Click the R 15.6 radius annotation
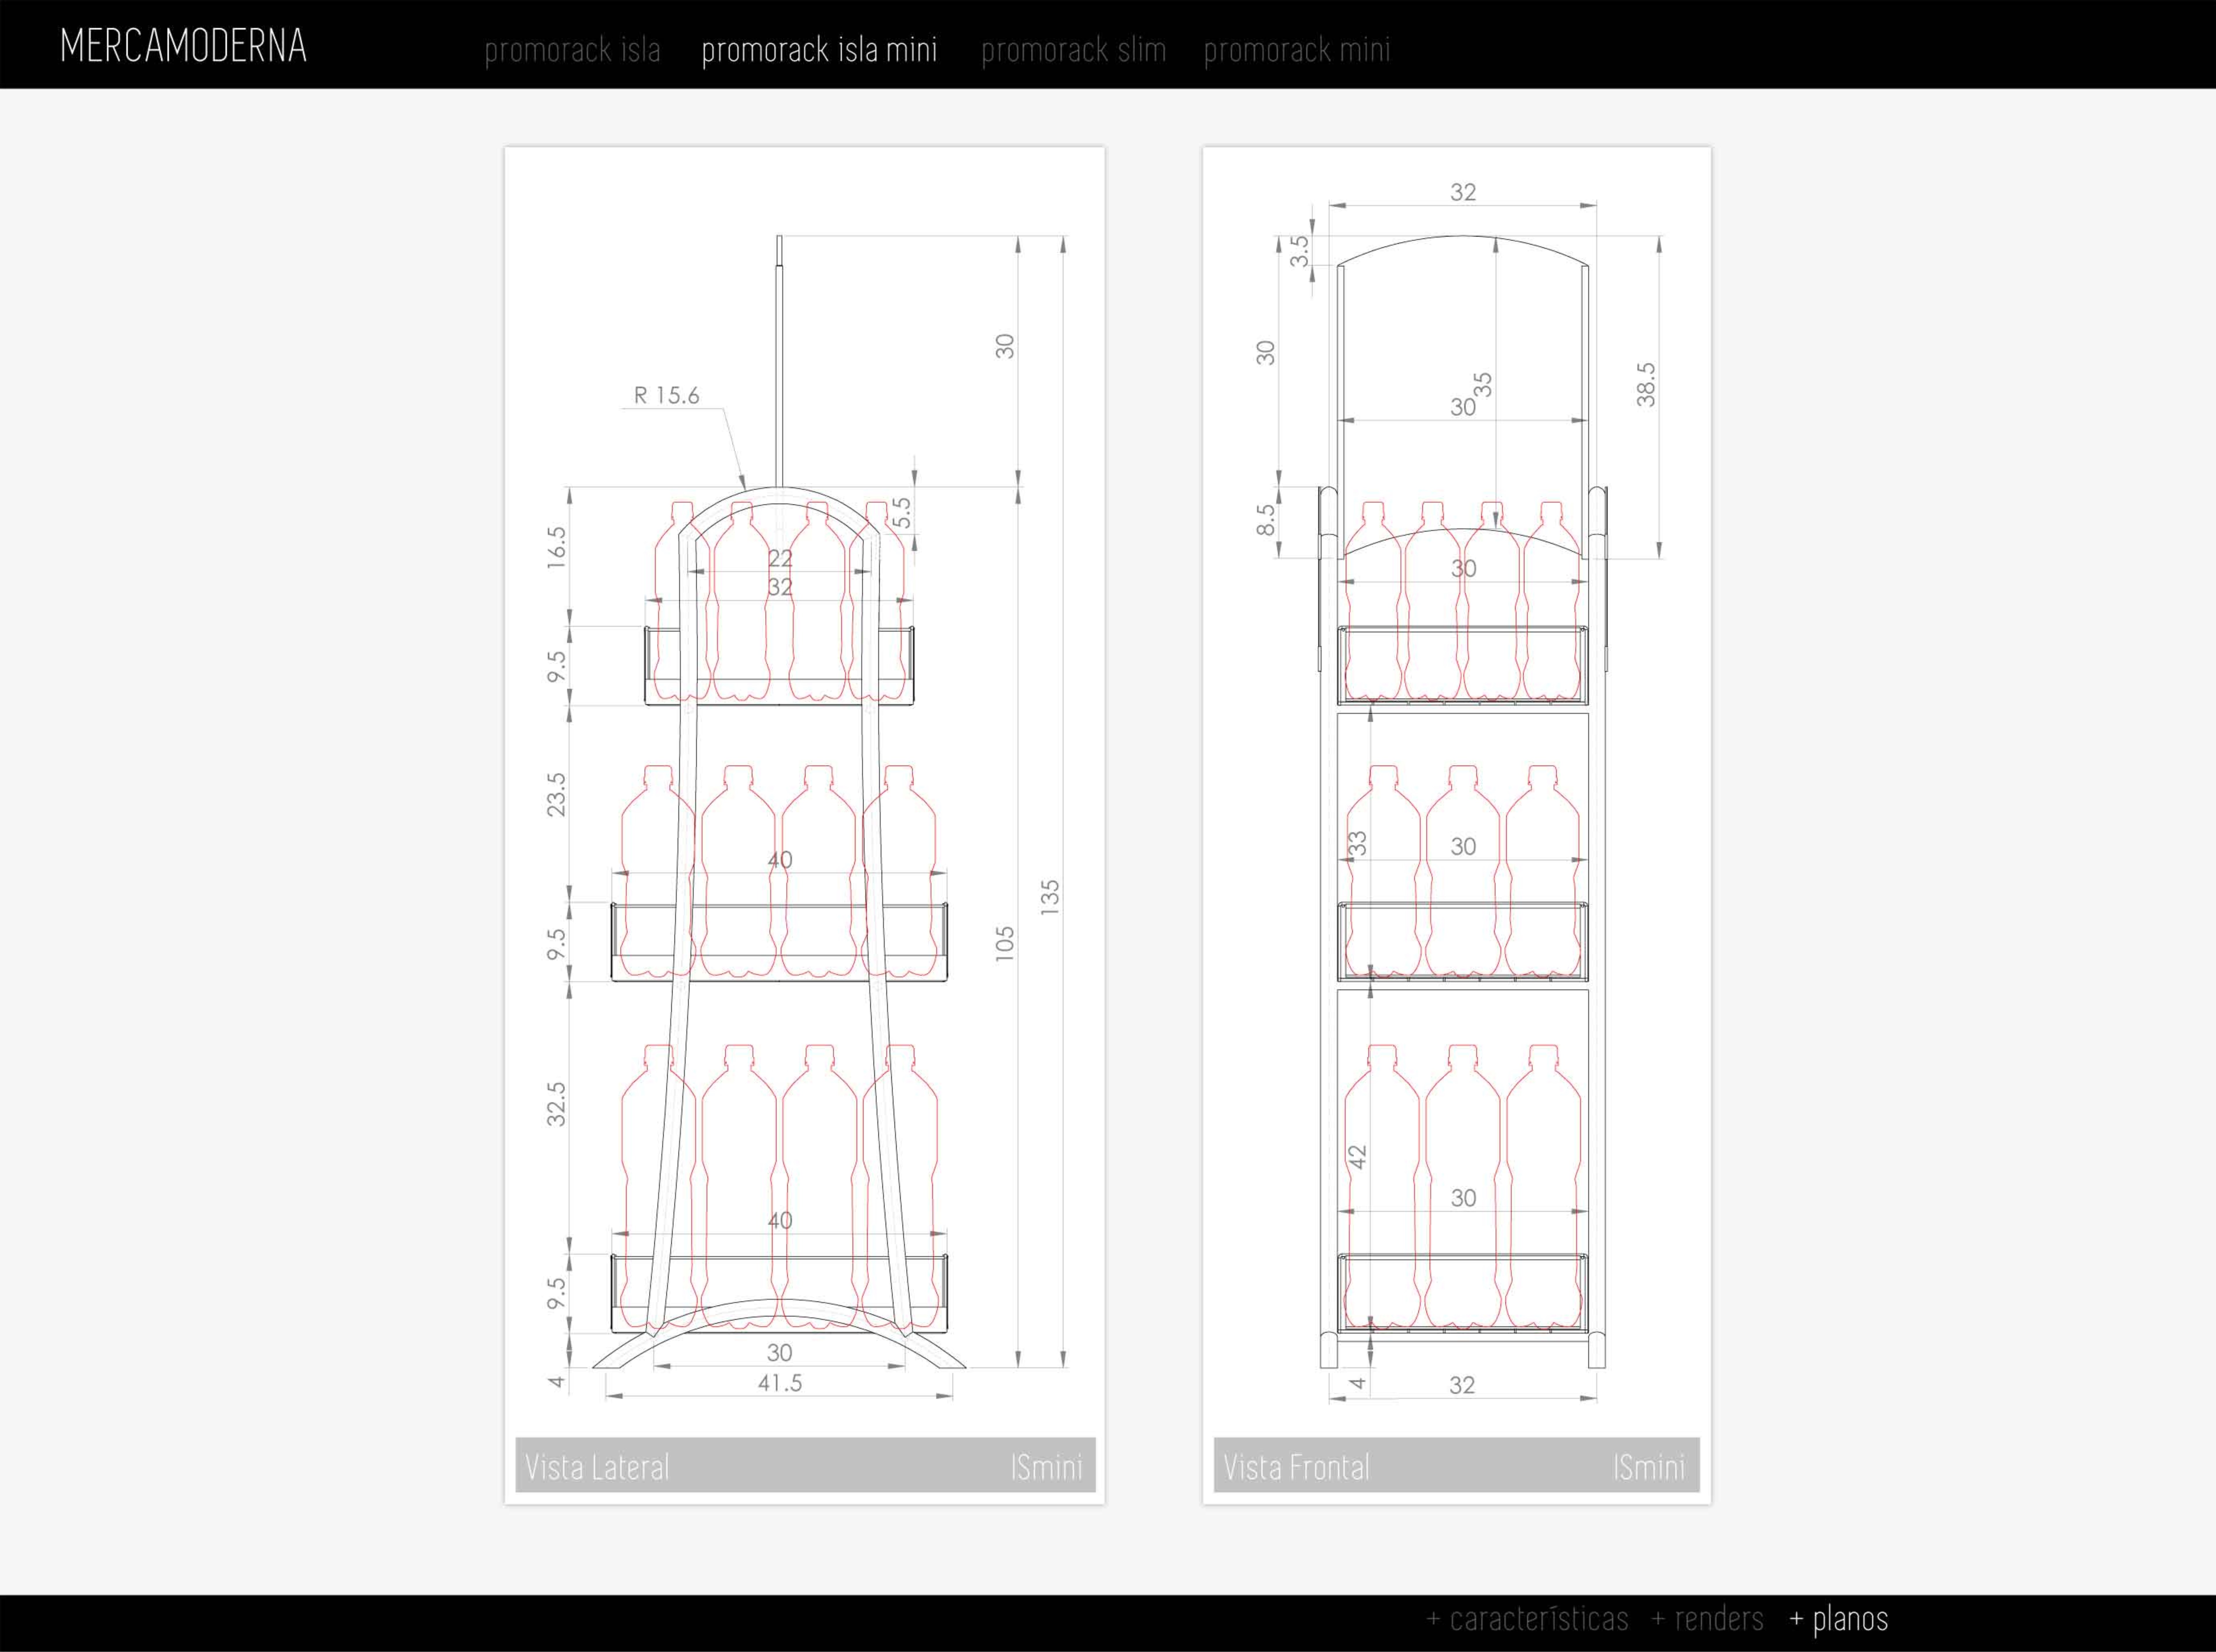 pyautogui.click(x=667, y=395)
